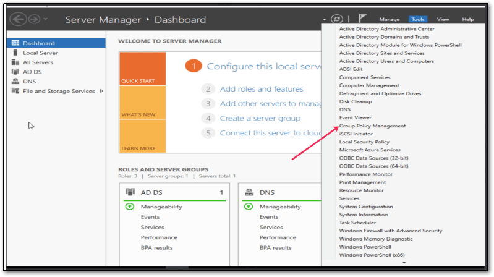The image size is (494, 277).
Task: Click the forward navigation arrow
Action: pos(35,19)
